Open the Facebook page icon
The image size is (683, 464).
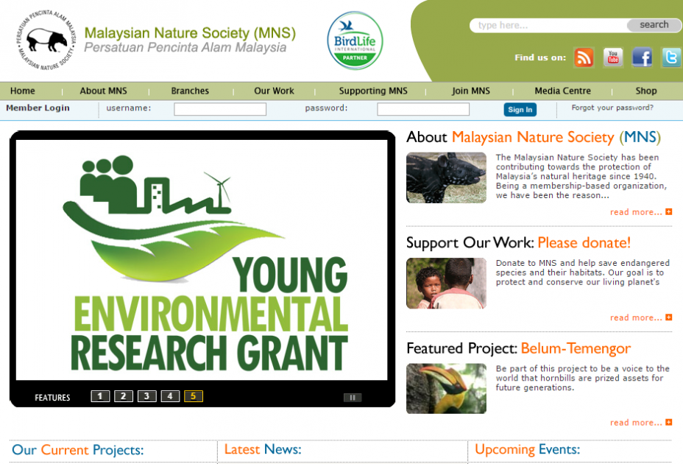(642, 57)
